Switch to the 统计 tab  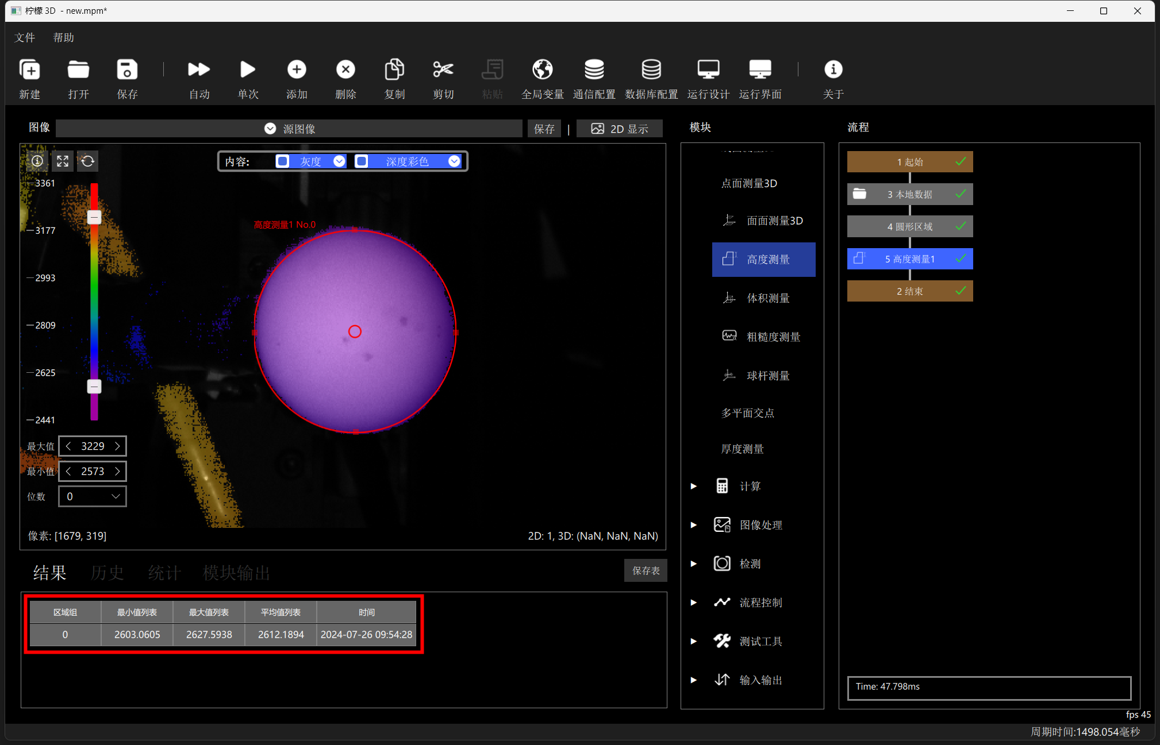point(164,573)
